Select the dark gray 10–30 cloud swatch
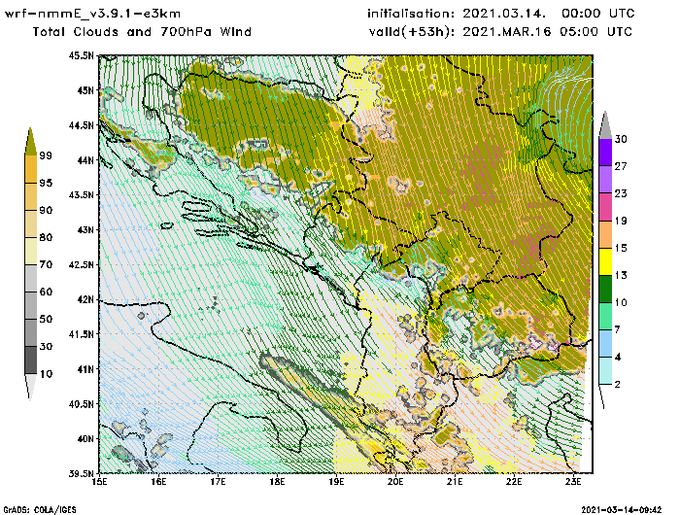 click(30, 360)
